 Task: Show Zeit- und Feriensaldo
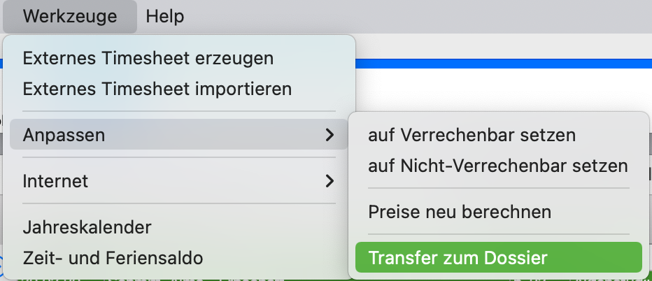tap(179, 258)
